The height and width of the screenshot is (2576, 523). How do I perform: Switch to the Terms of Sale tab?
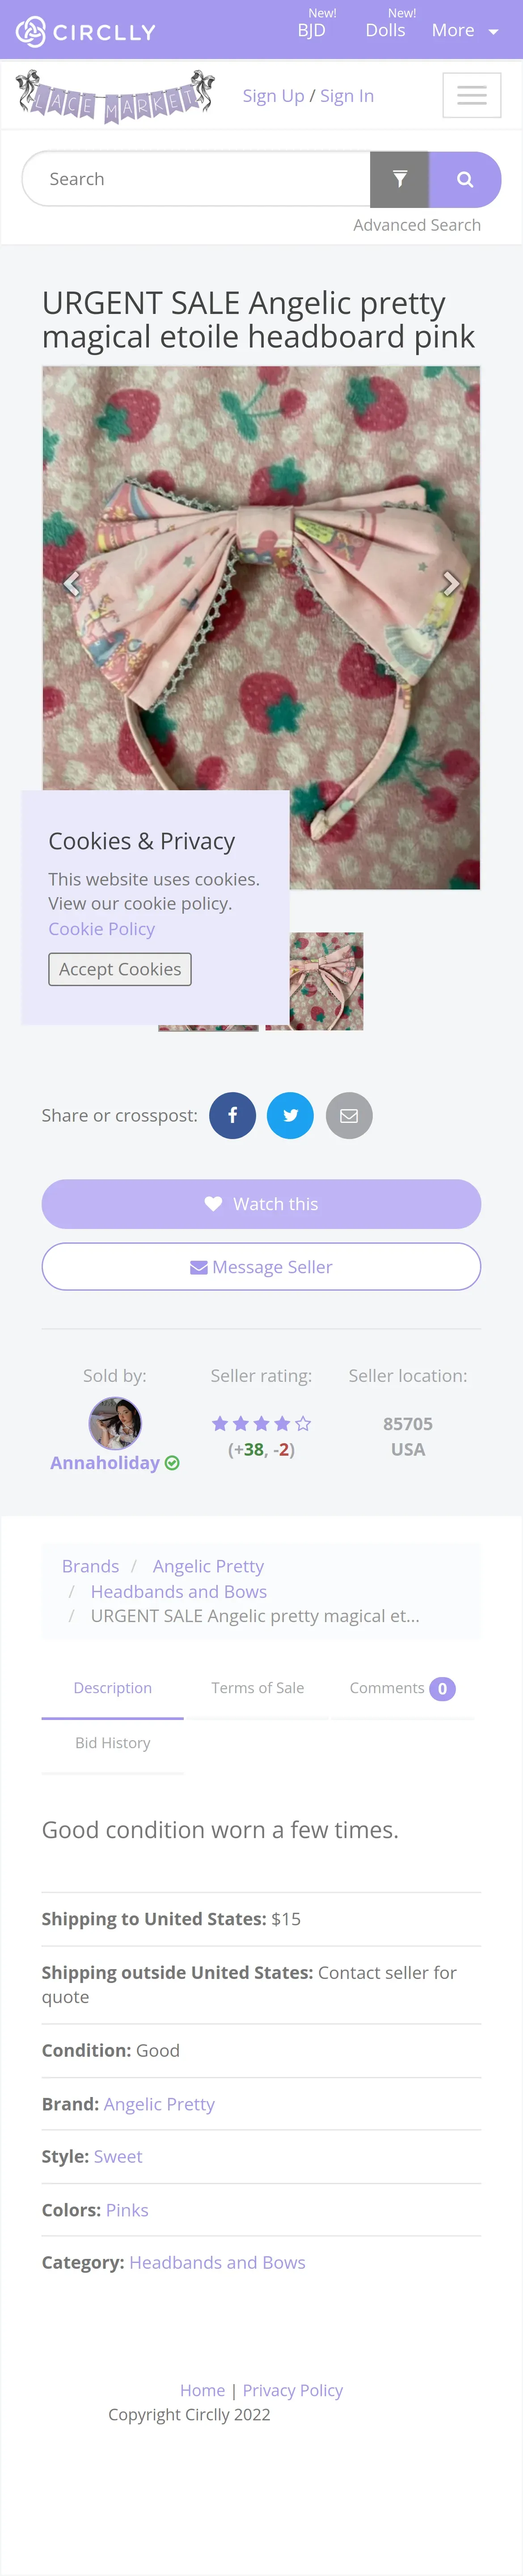(257, 1687)
